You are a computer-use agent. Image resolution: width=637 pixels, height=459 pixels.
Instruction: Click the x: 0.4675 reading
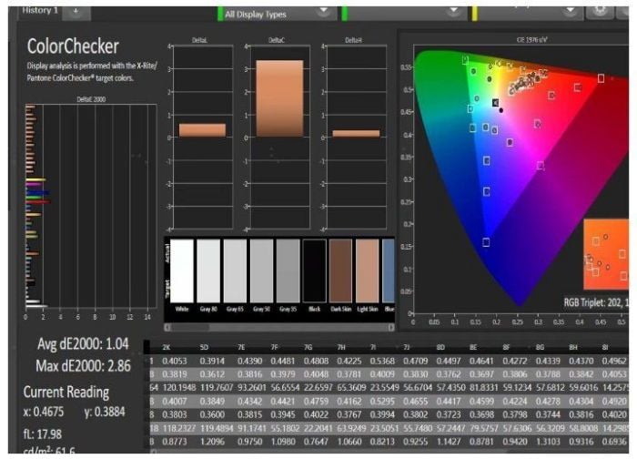point(44,412)
